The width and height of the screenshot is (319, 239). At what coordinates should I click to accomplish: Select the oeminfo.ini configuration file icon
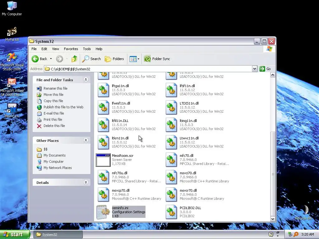[x=103, y=212]
